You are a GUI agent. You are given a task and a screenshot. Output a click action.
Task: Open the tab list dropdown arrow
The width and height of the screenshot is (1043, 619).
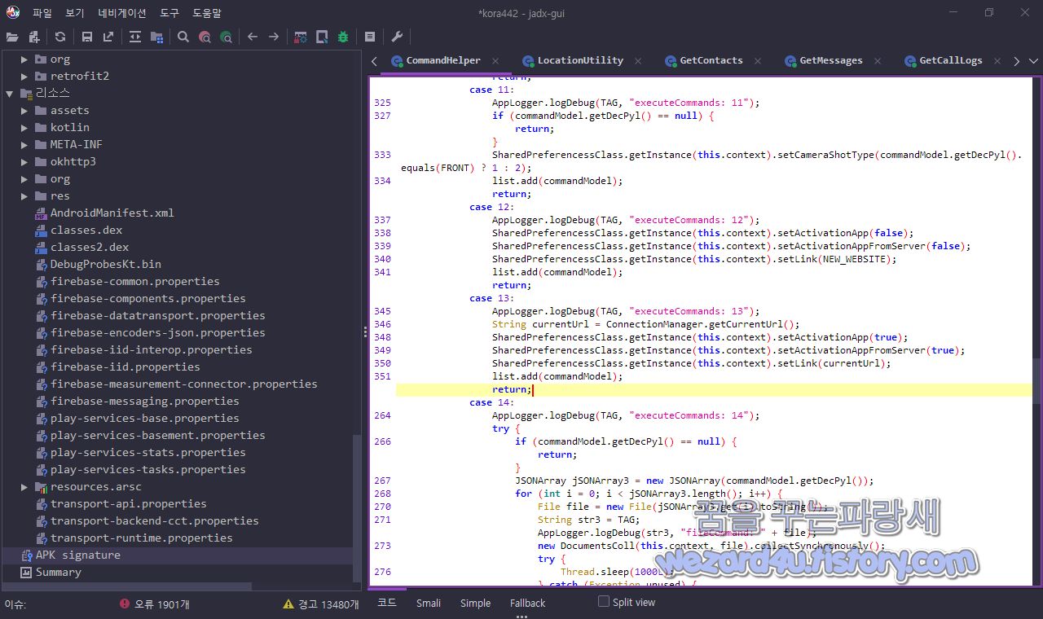click(x=1034, y=61)
